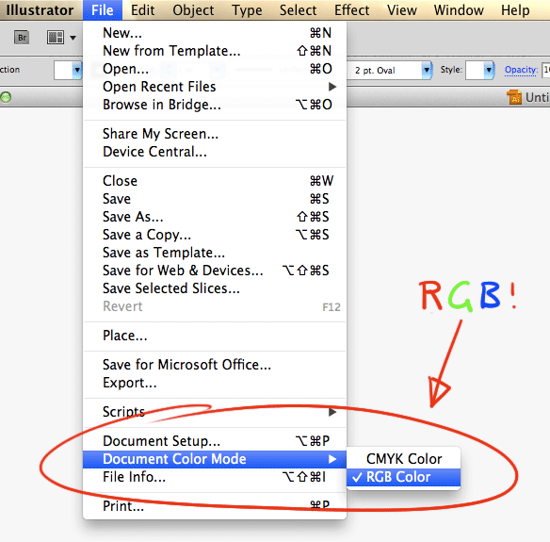Open arrange documents dropdown arrow
This screenshot has height=542, width=550.
(73, 38)
